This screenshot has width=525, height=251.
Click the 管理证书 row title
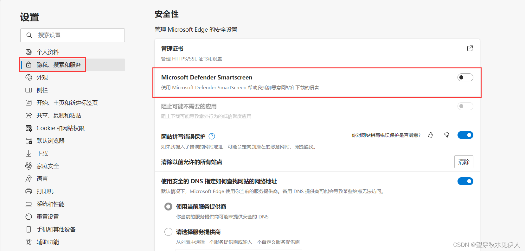click(x=172, y=49)
